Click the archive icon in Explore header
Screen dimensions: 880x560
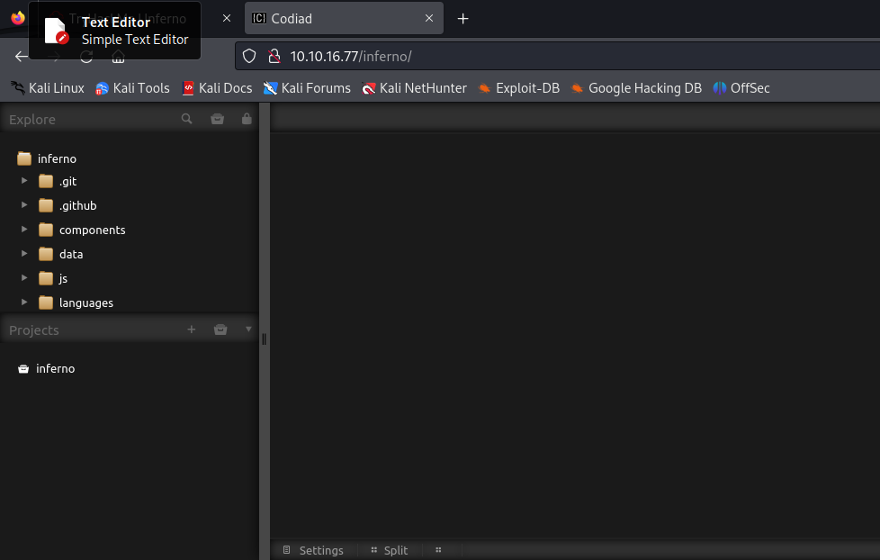point(217,118)
